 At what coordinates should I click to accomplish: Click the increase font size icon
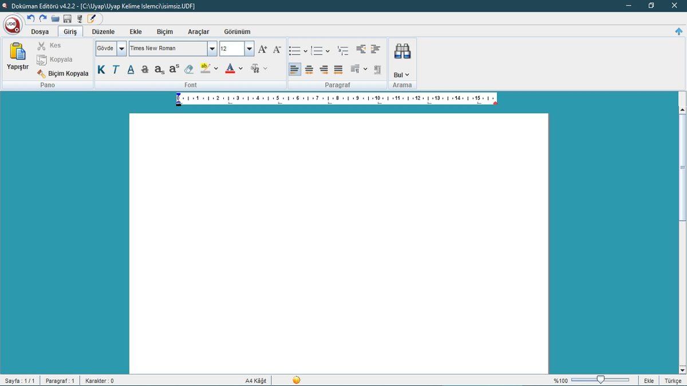click(262, 49)
